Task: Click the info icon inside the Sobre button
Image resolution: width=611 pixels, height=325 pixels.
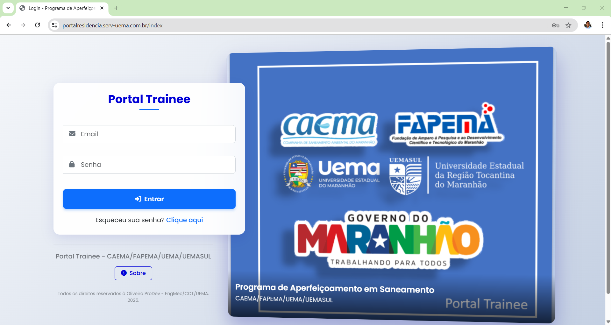Action: (x=124, y=273)
